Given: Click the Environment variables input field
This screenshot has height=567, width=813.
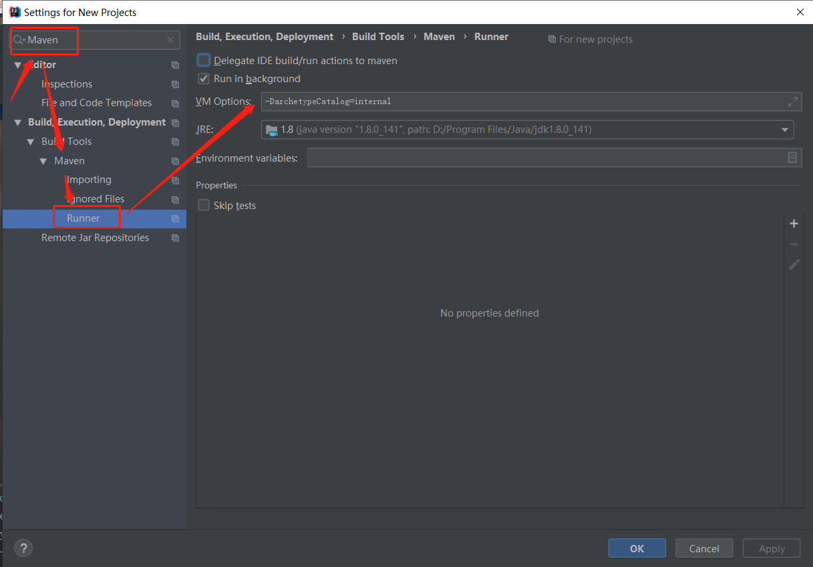Looking at the screenshot, I should [x=554, y=158].
